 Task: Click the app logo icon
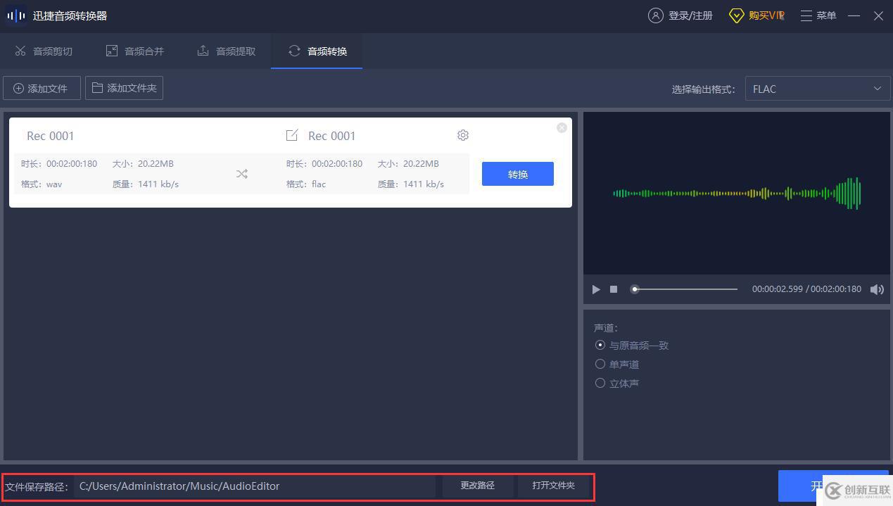click(x=16, y=15)
